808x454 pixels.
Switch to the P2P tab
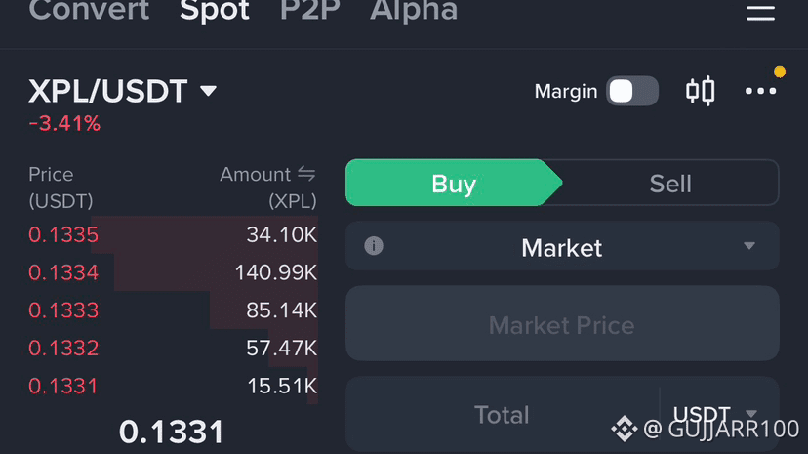(x=310, y=11)
